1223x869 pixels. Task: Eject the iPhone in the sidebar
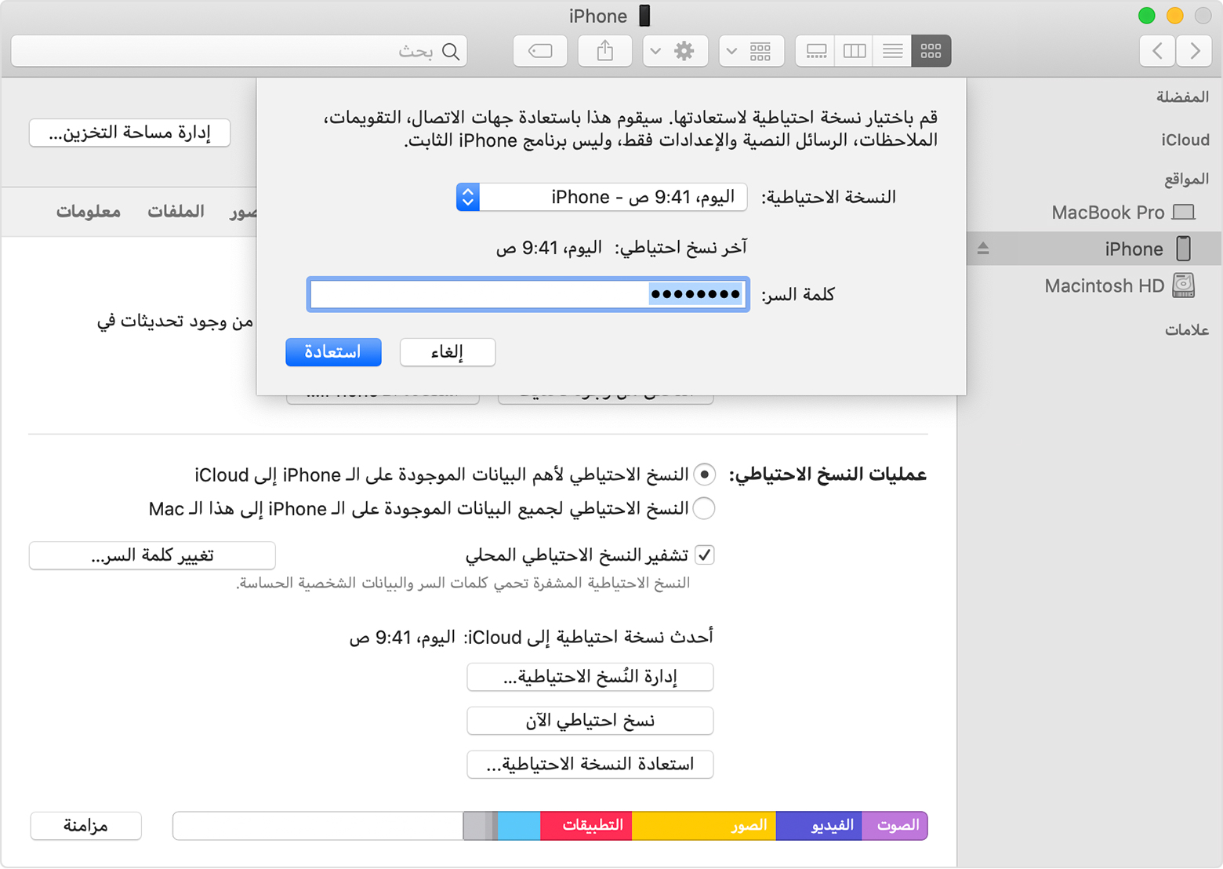coord(983,249)
